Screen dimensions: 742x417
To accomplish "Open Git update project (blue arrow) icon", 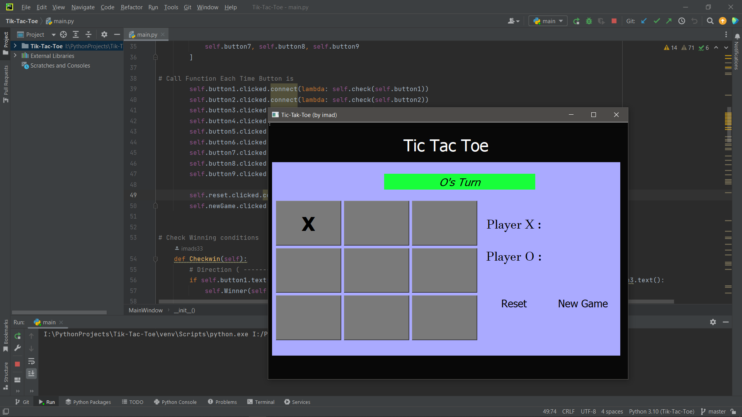I will (643, 21).
